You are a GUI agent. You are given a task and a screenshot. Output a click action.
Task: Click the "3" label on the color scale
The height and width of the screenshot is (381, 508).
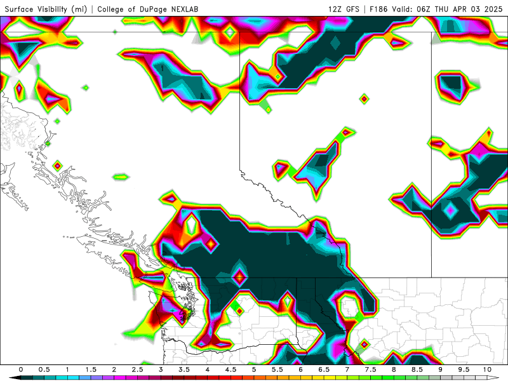click(161, 370)
